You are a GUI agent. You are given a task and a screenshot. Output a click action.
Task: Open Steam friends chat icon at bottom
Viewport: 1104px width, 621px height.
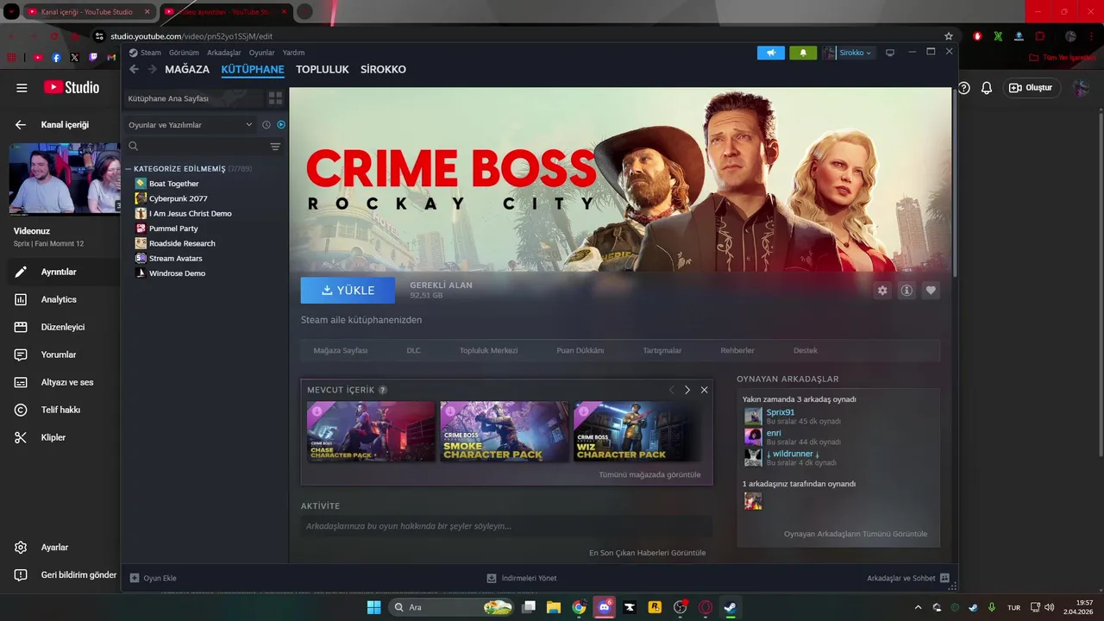click(944, 578)
